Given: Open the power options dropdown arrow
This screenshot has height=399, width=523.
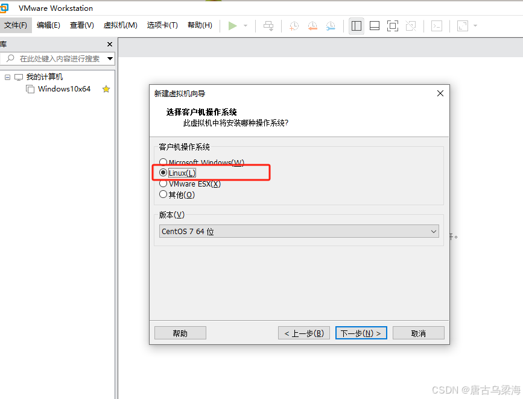Looking at the screenshot, I should 246,26.
